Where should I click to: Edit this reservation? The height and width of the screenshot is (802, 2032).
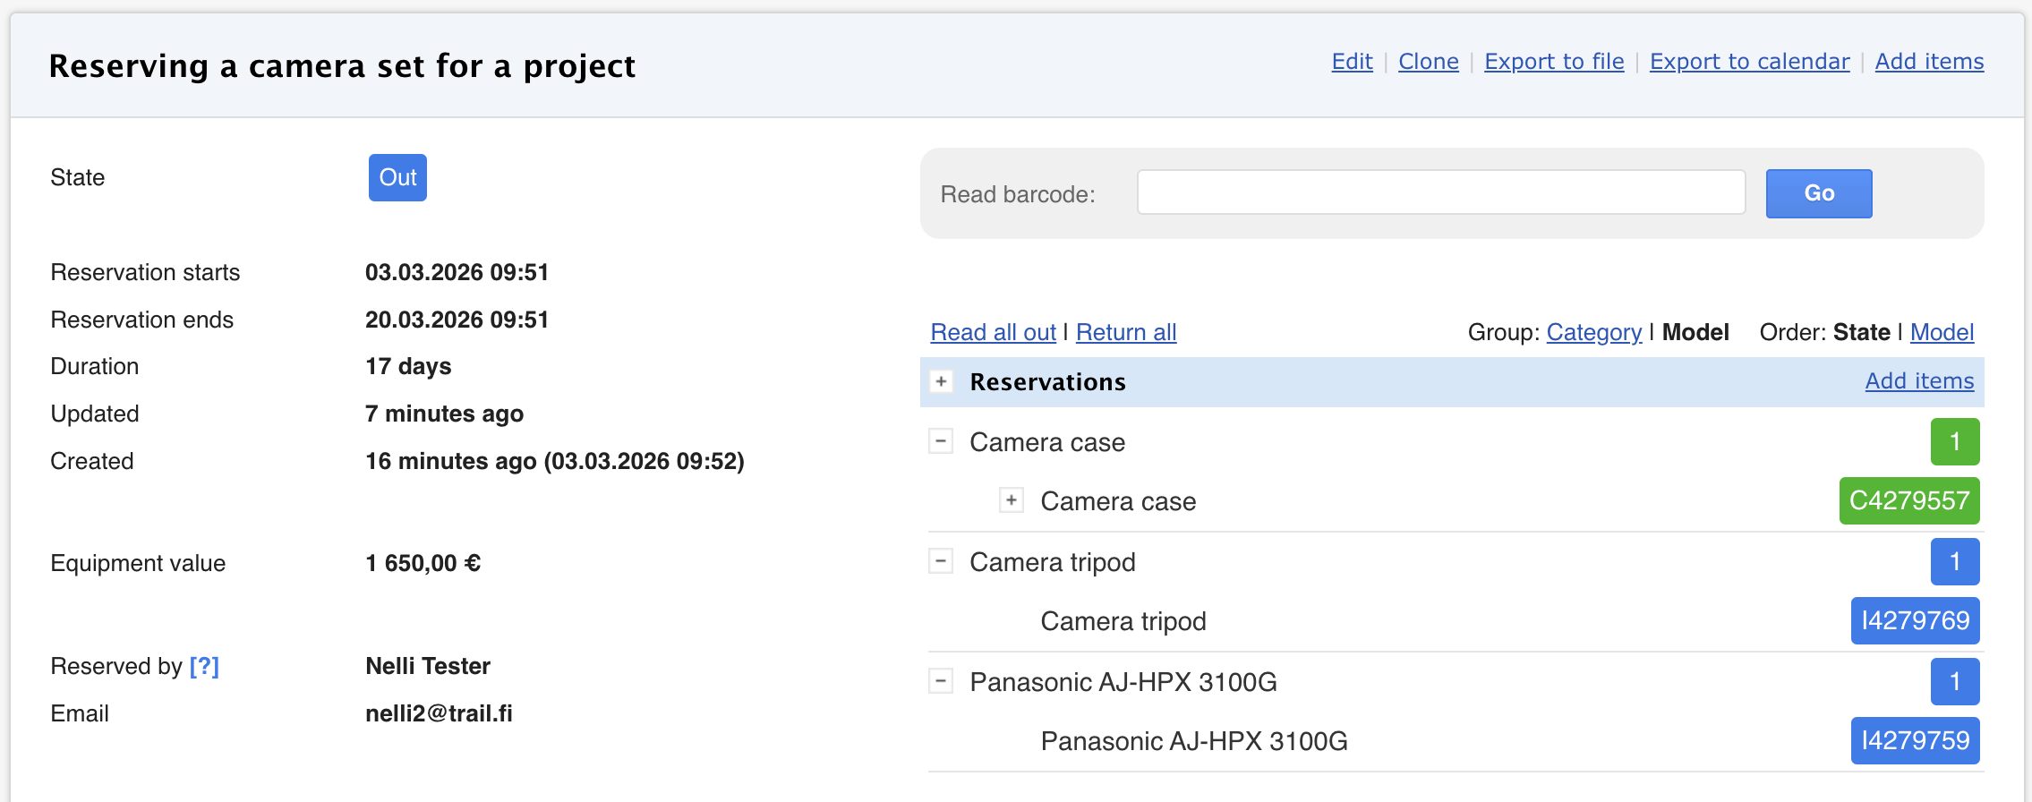1352,62
